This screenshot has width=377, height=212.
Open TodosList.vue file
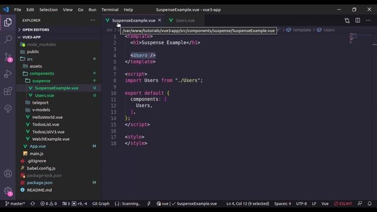(x=59, y=124)
